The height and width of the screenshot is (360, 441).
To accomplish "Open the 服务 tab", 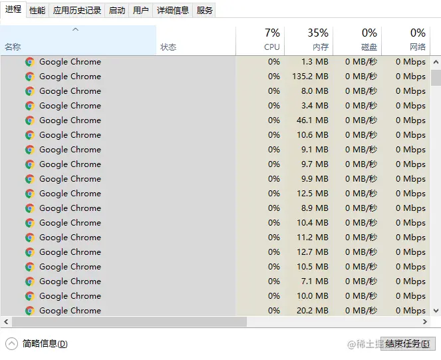I will pyautogui.click(x=204, y=11).
